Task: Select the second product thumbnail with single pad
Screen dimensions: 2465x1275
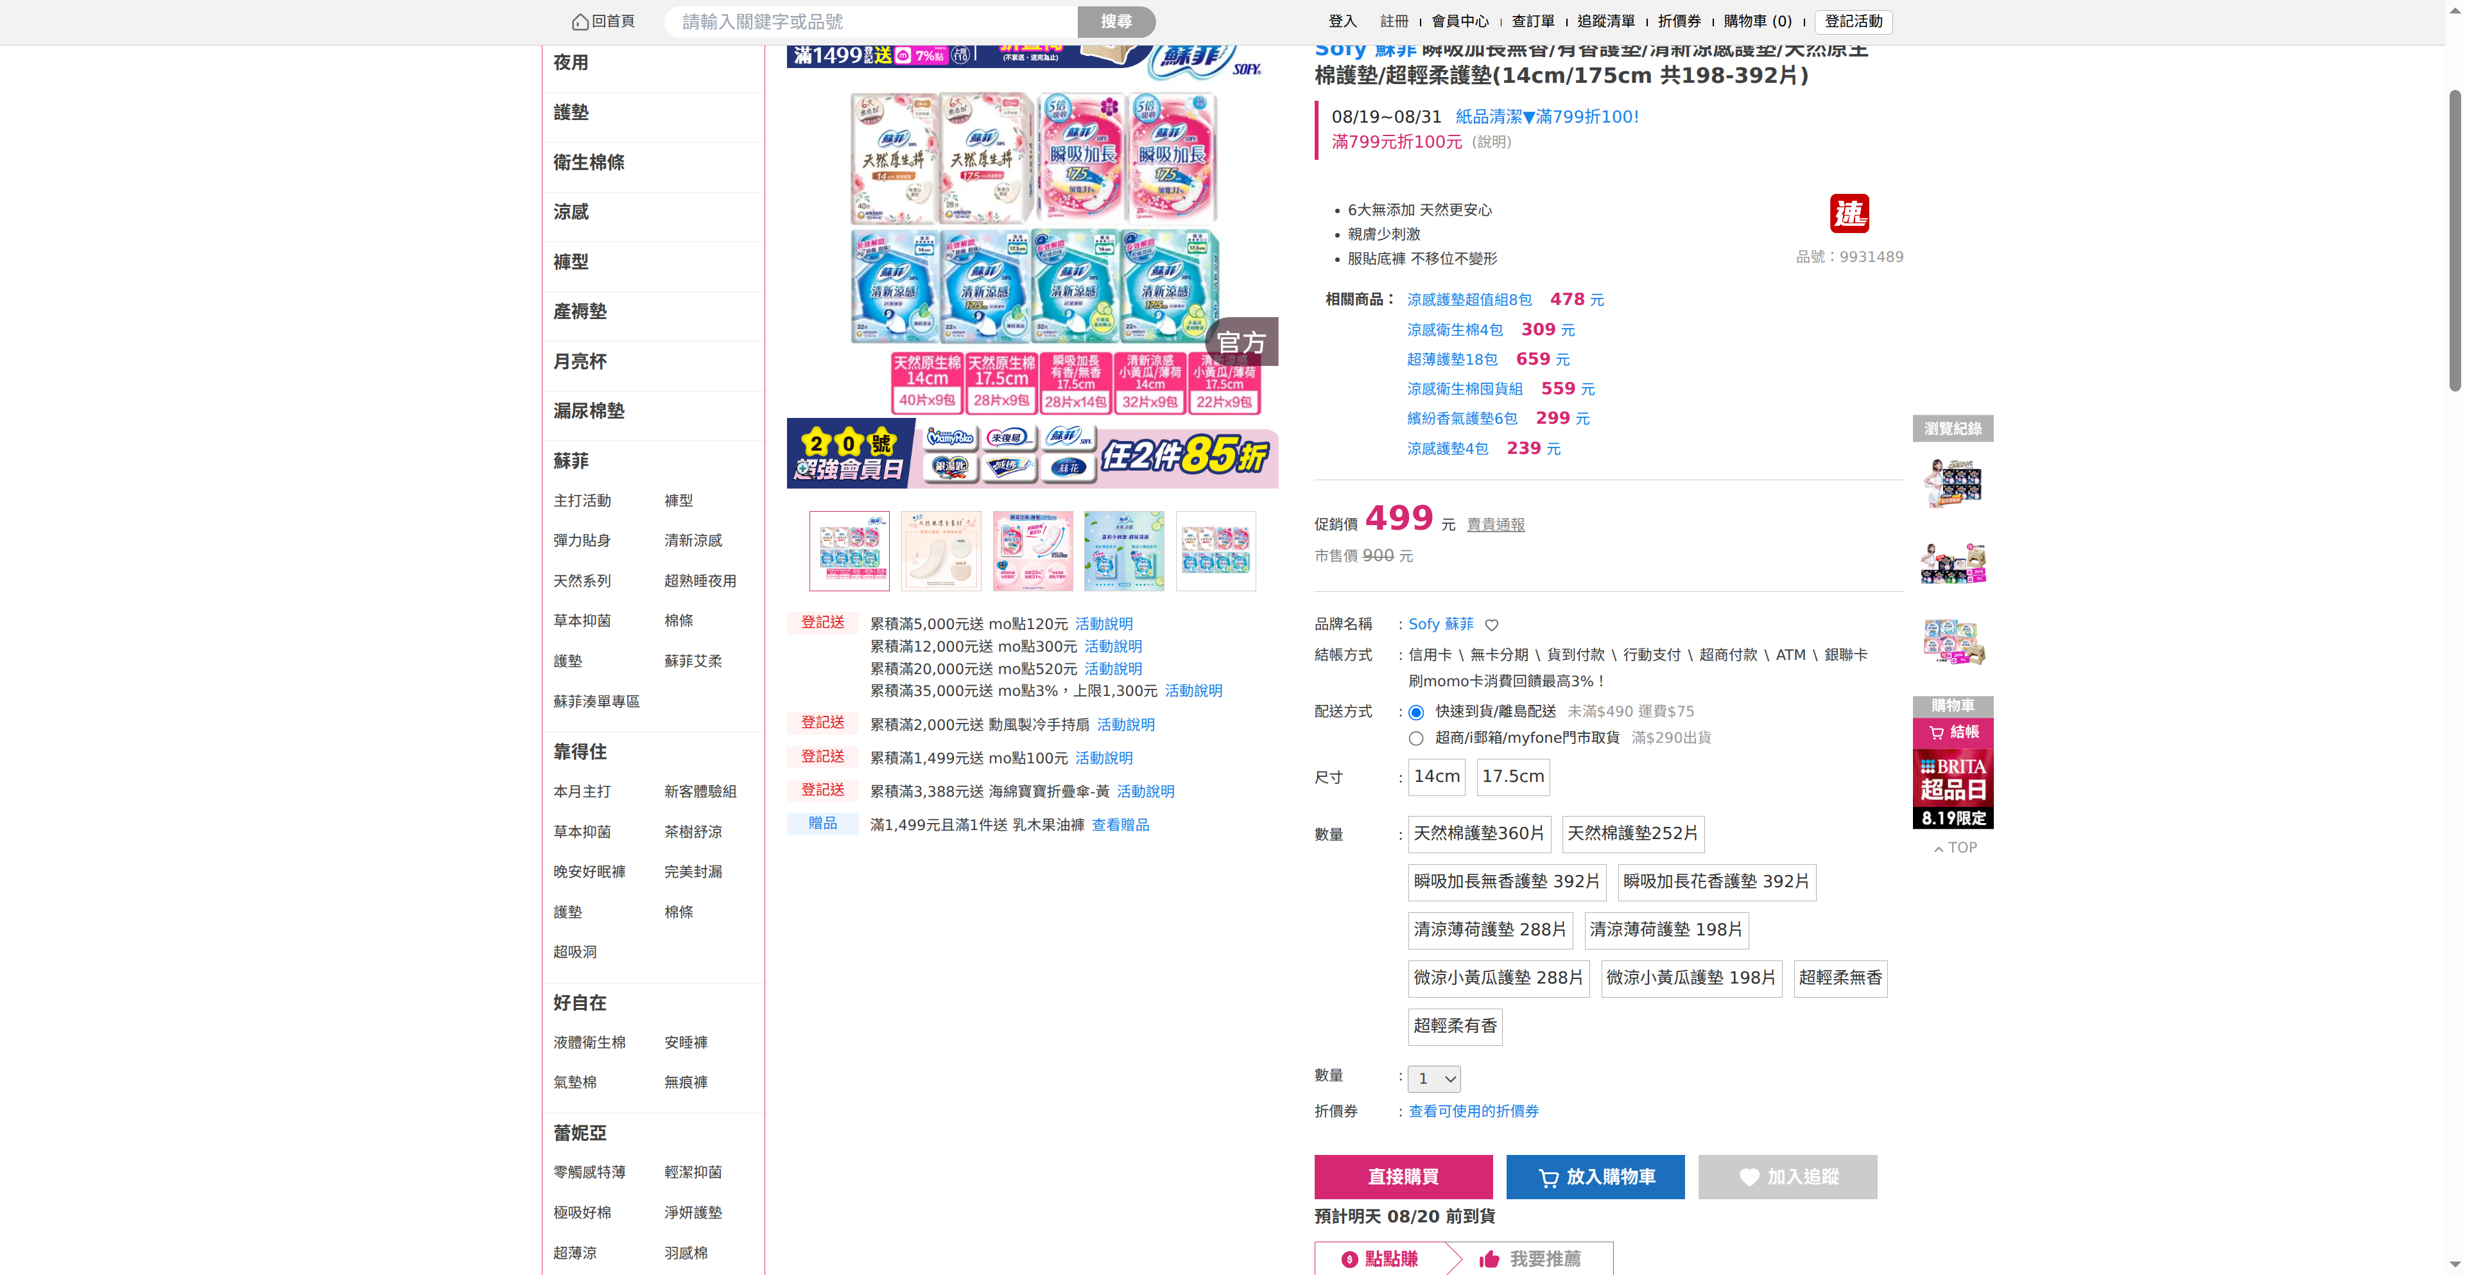Action: point(940,551)
